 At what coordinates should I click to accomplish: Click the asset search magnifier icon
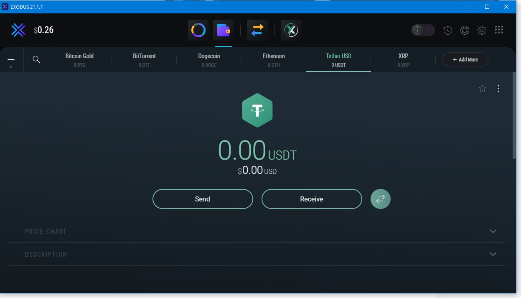click(x=36, y=59)
